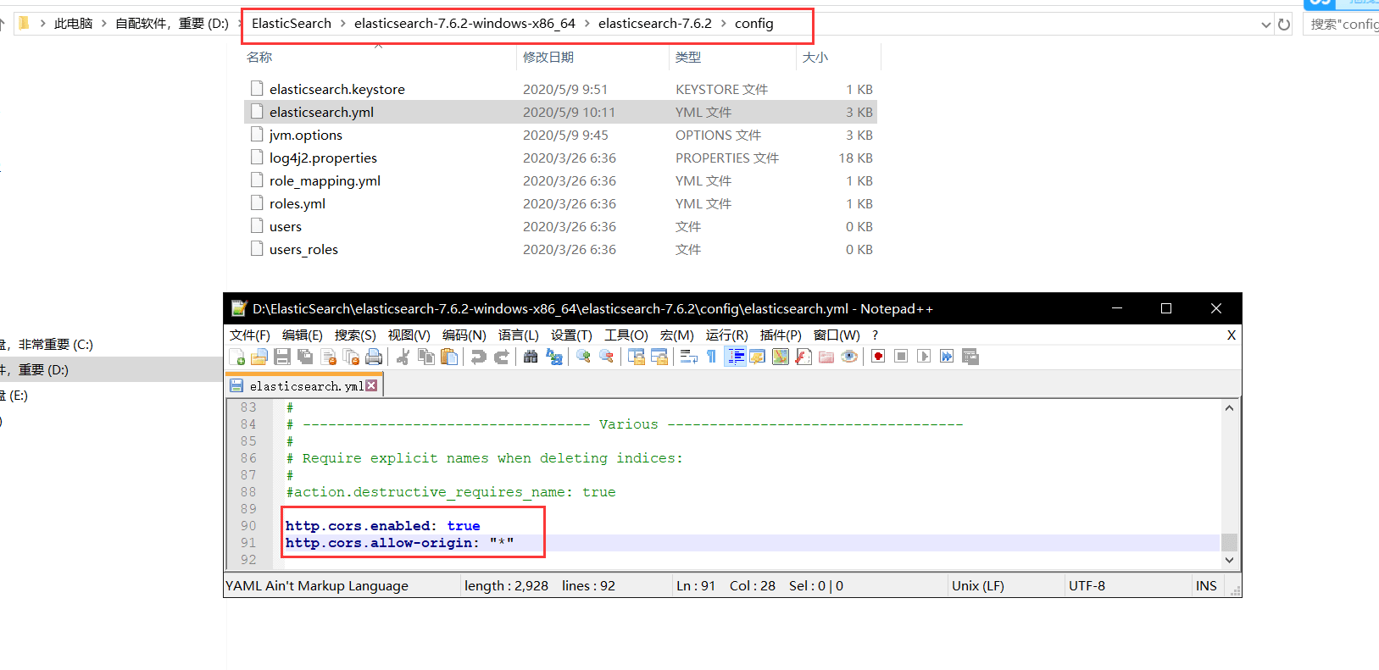Close the elasticsearch.yml tab with its X

(x=372, y=385)
